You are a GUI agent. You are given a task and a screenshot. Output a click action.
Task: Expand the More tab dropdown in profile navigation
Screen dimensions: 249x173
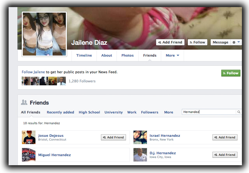[172, 56]
